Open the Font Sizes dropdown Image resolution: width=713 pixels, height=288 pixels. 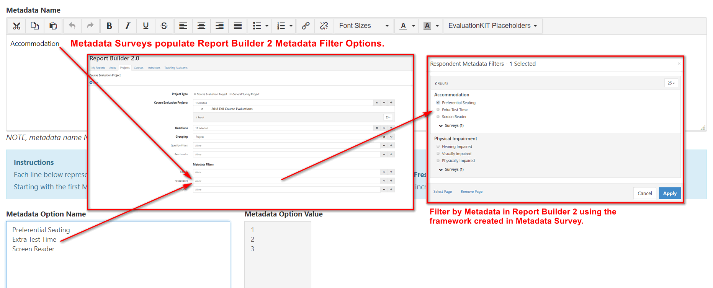pyautogui.click(x=364, y=26)
